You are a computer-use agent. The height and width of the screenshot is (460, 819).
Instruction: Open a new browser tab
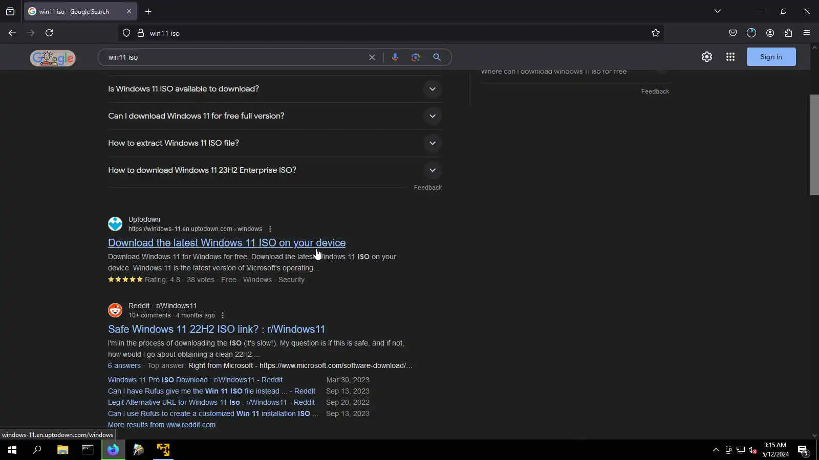[148, 11]
